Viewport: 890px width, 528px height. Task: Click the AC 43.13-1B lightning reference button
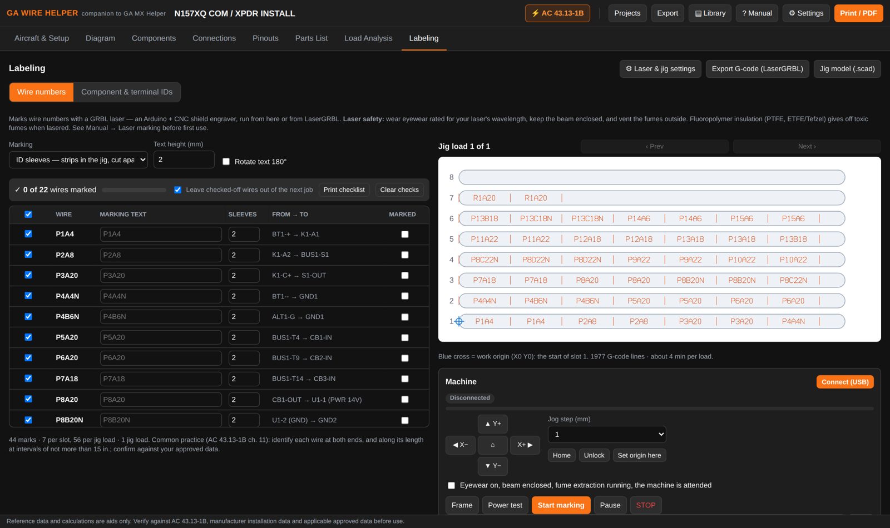point(557,13)
